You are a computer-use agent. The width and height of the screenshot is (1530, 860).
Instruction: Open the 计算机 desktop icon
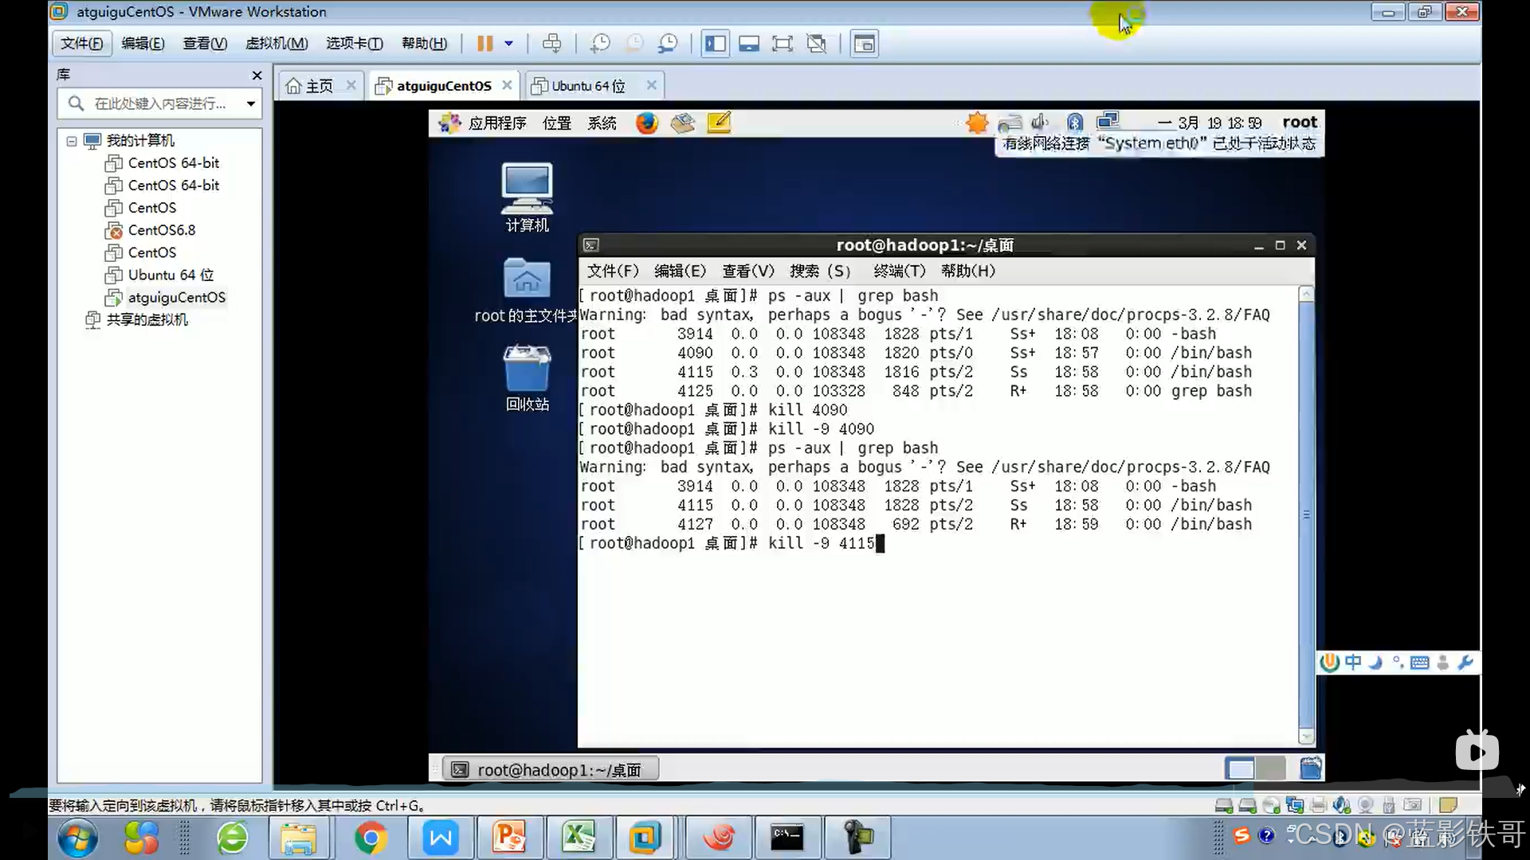pyautogui.click(x=527, y=197)
